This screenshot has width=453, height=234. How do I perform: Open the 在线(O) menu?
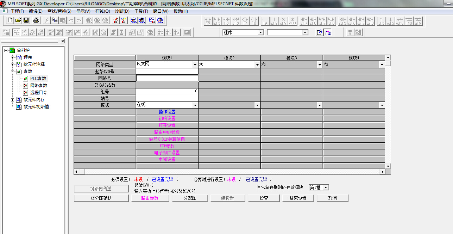coord(102,11)
